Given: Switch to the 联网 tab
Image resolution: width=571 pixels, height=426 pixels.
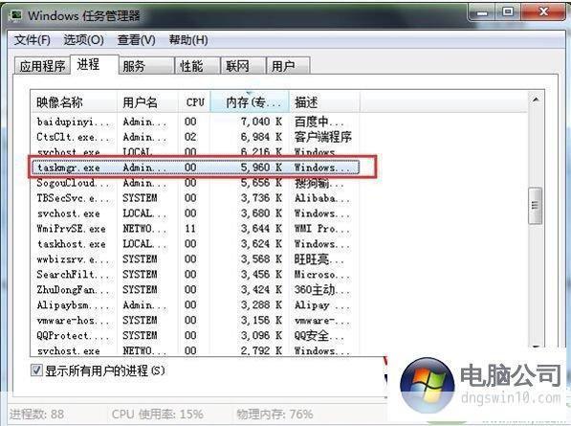Looking at the screenshot, I should 243,66.
